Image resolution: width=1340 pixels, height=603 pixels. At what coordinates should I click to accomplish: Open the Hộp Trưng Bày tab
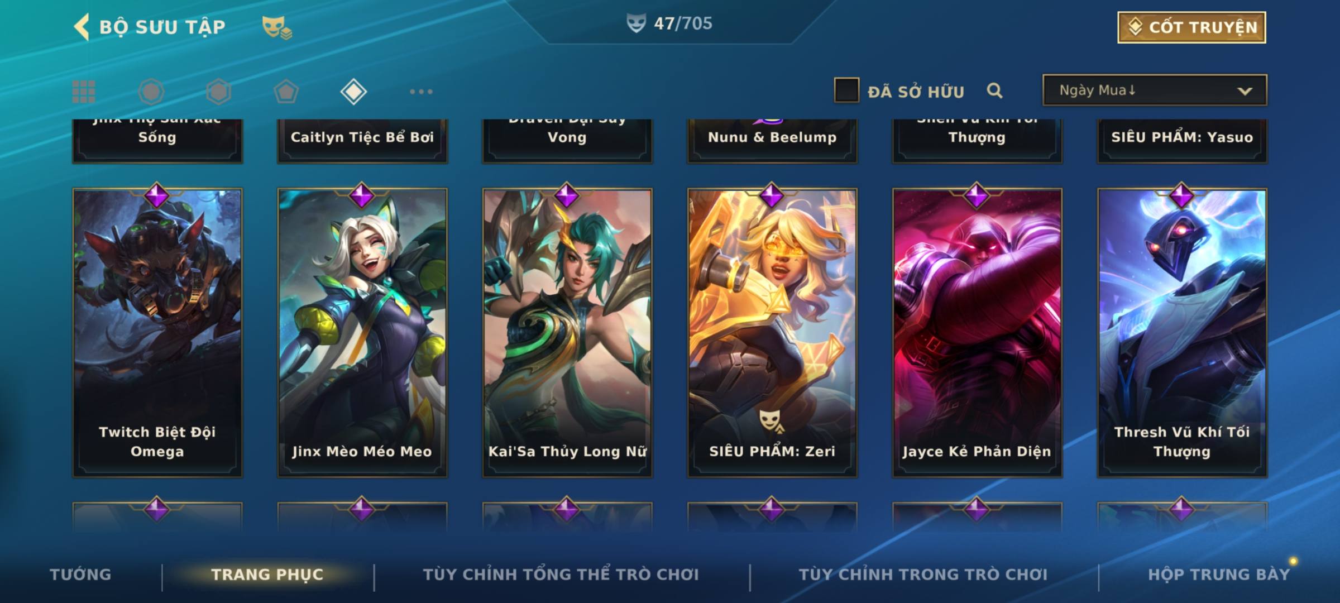pos(1219,575)
